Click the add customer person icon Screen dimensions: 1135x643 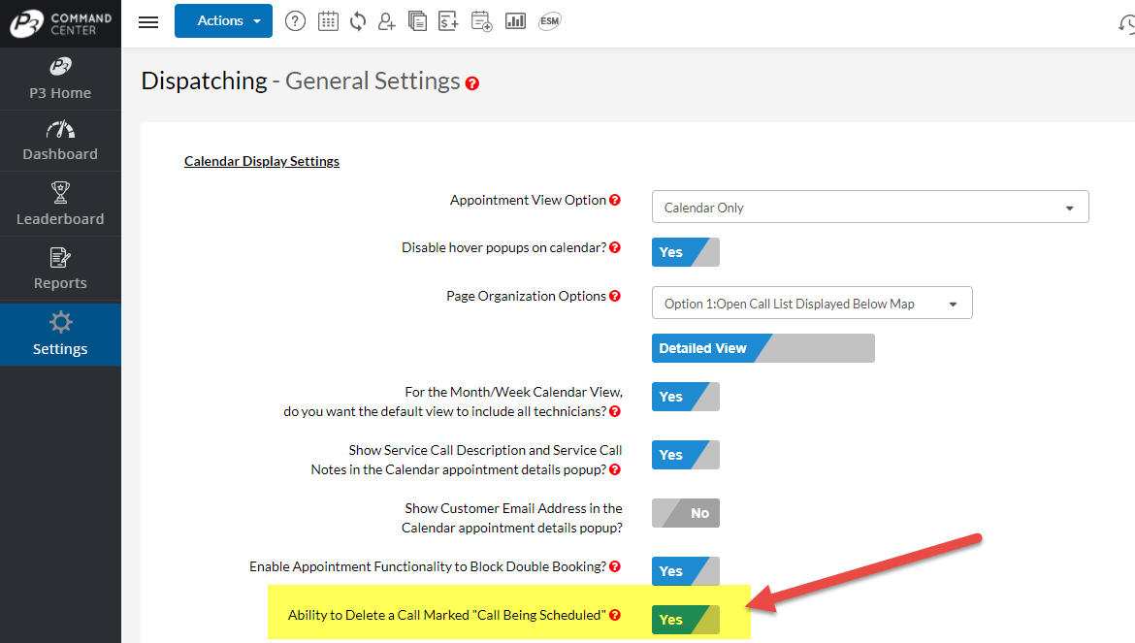point(387,21)
